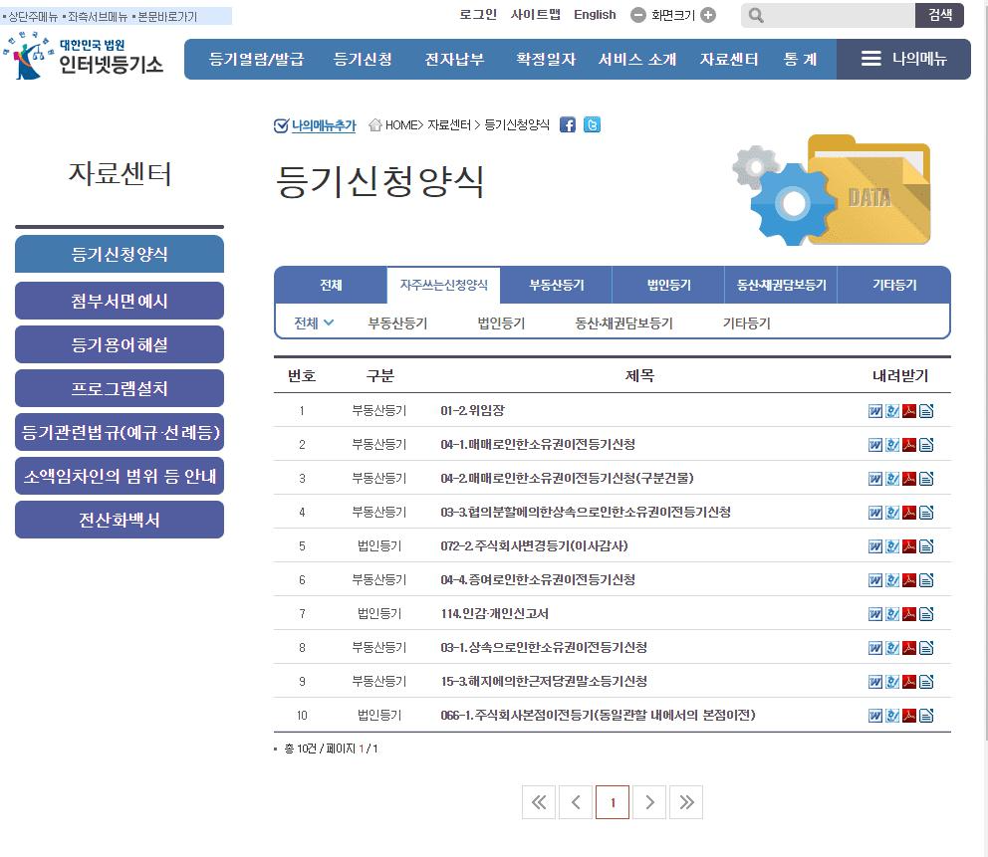Screen dimensions: 988x857
Task: Click the HWP download icon for 위임장
Action: tap(892, 410)
